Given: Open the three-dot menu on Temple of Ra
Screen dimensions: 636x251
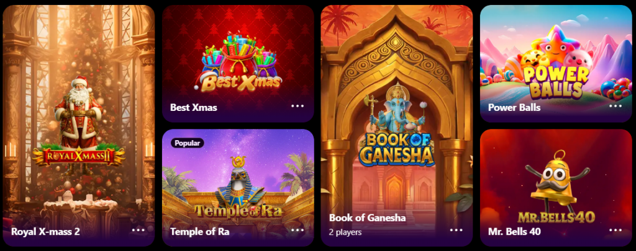Looking at the screenshot, I should (x=298, y=229).
